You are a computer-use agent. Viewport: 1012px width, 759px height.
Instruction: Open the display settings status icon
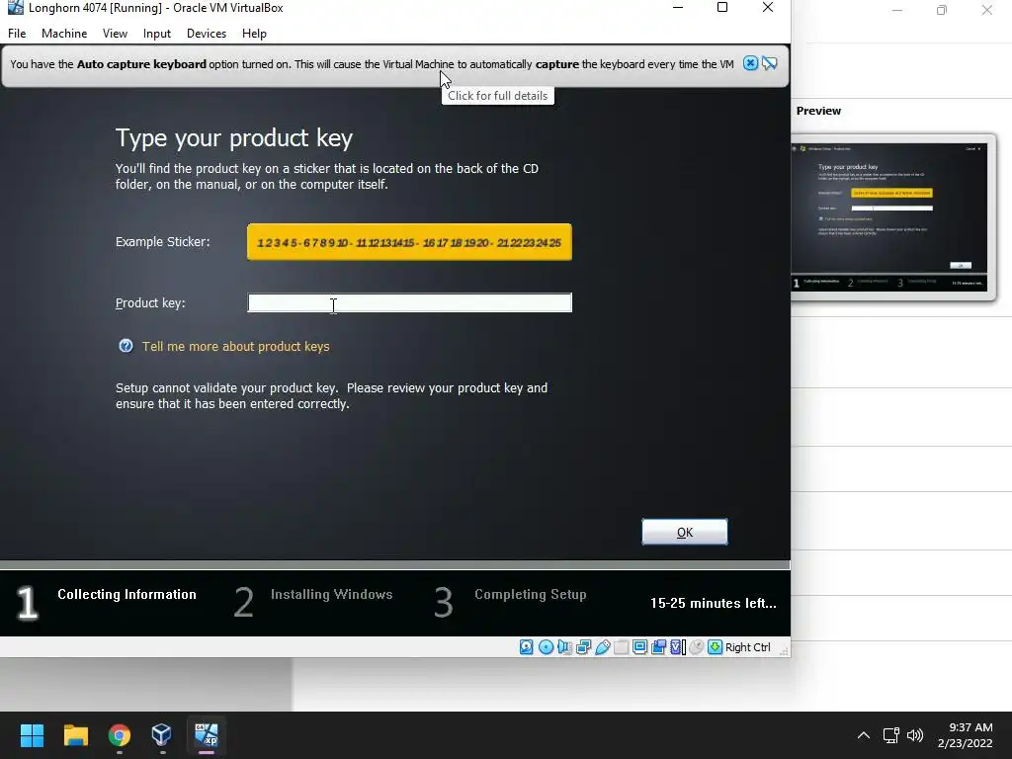pyautogui.click(x=639, y=646)
